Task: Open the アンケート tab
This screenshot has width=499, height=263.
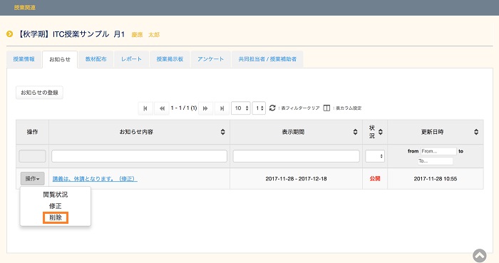Action: click(x=211, y=59)
